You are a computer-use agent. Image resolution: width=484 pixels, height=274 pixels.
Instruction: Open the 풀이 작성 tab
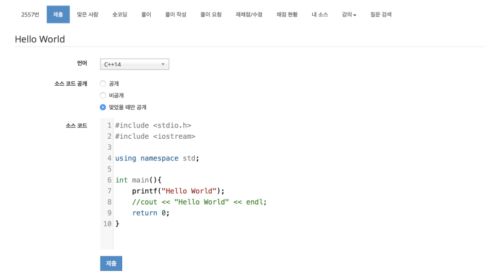click(175, 14)
